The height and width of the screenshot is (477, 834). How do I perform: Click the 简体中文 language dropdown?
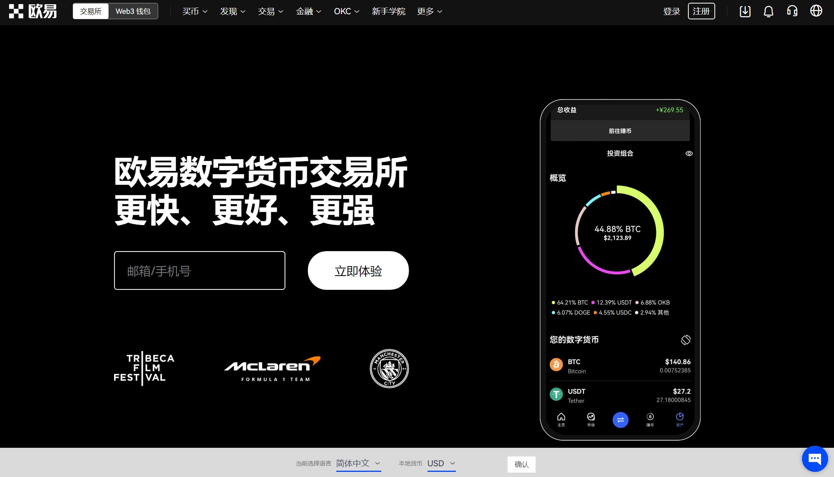(358, 464)
